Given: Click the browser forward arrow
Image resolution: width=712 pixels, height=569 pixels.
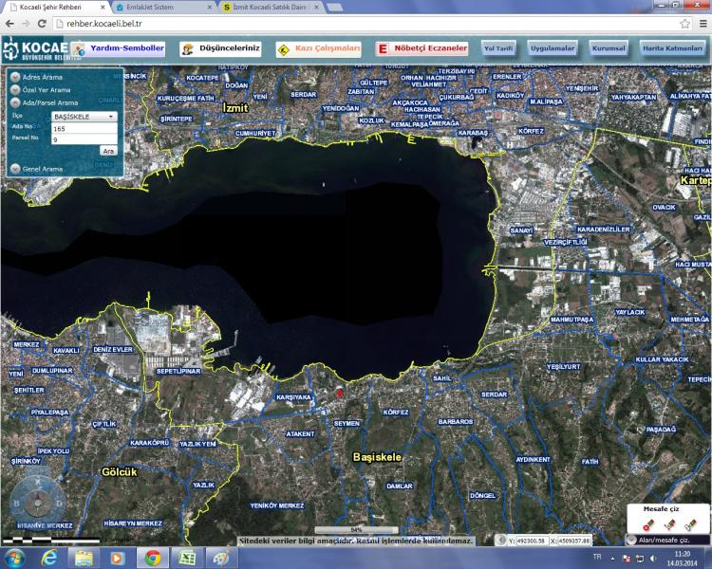Looking at the screenshot, I should point(26,24).
